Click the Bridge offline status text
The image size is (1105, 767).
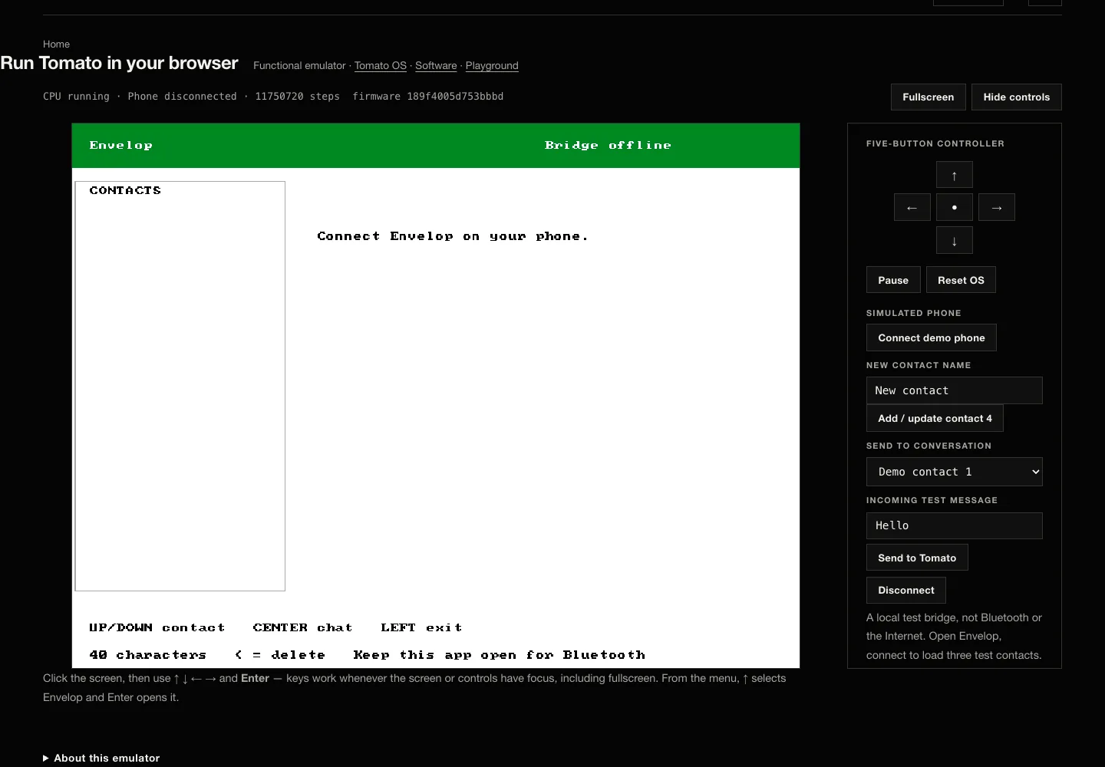[x=608, y=145]
